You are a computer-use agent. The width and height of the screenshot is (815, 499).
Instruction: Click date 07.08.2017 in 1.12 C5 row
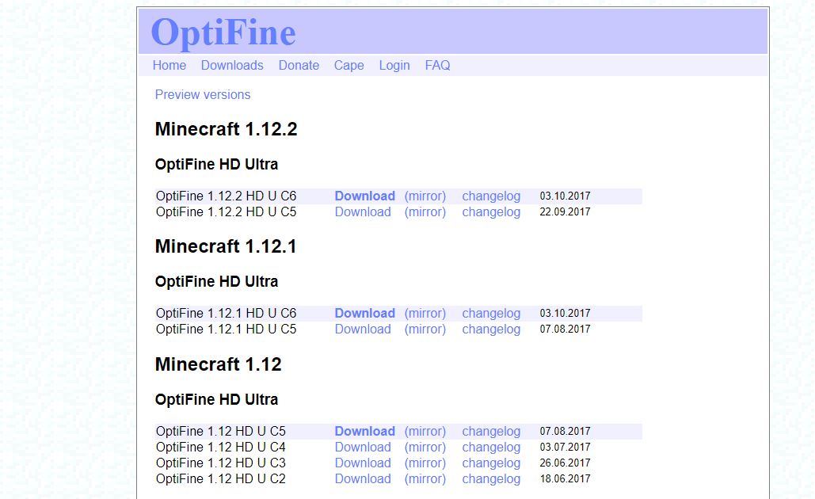pos(565,432)
